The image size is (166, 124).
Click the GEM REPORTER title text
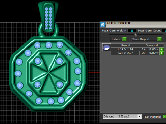coord(119,23)
